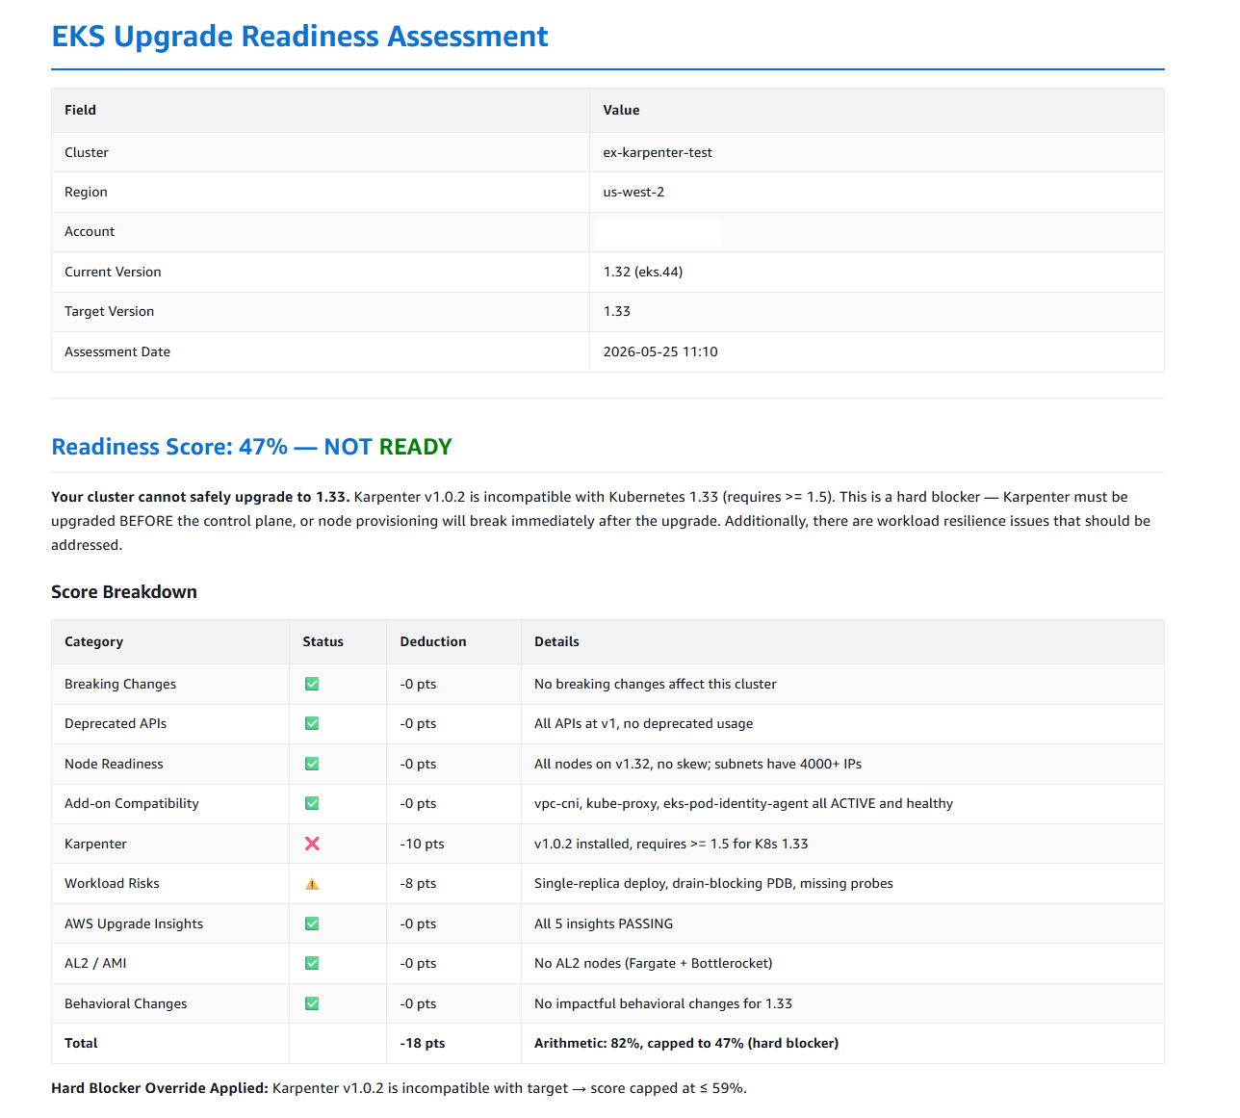Click the 'Behavioral Changes' category cell

(125, 1003)
